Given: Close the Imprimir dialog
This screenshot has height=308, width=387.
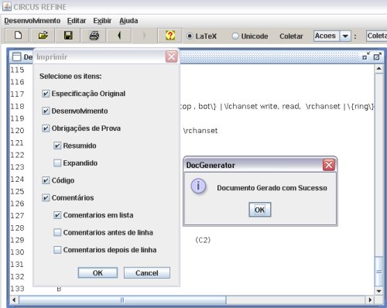Looking at the screenshot, I should click(x=172, y=56).
